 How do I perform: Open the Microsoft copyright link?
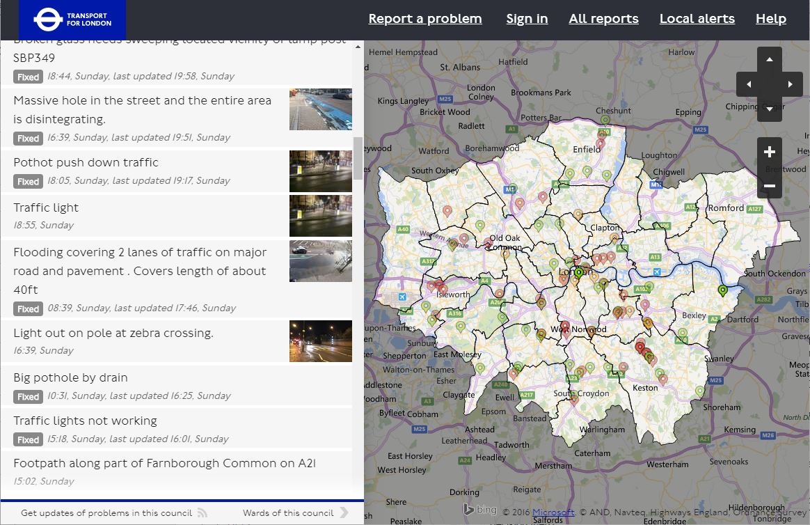click(x=554, y=512)
